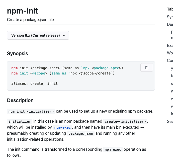Open the npm-exec link in the Description

point(62,127)
